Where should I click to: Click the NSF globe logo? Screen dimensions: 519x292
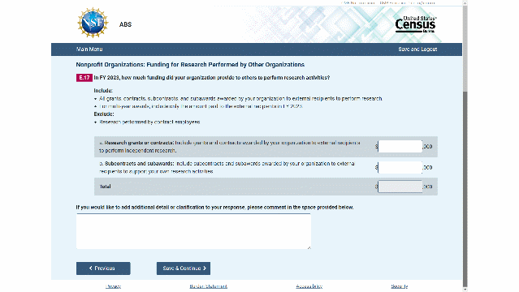(93, 23)
